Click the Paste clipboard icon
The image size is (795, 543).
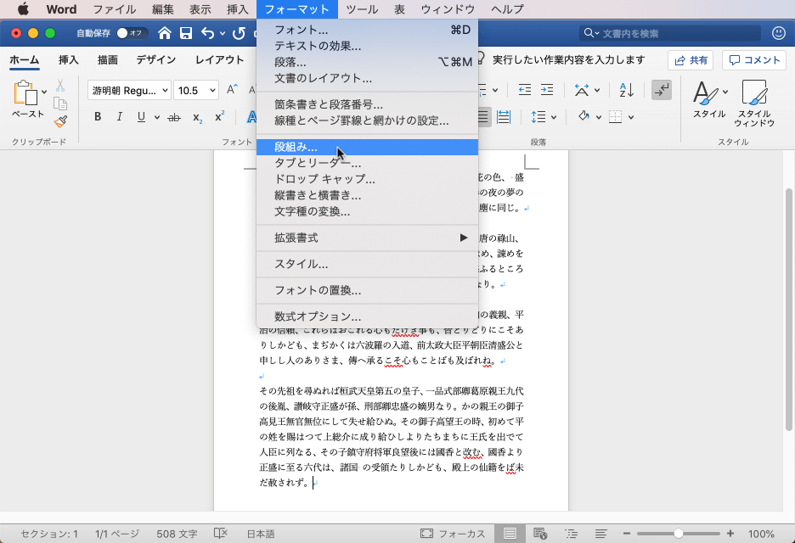tap(25, 92)
